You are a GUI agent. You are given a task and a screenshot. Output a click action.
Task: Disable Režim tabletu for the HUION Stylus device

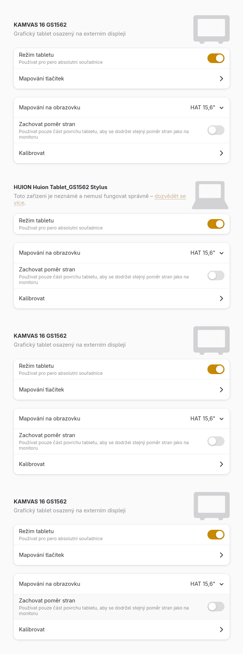point(216,224)
